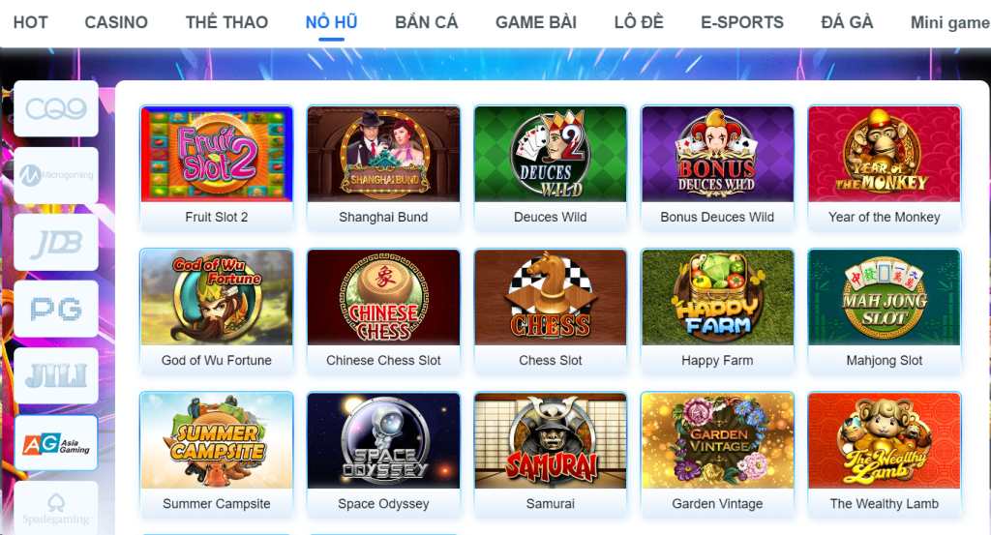Screen dimensions: 991x535
Task: Choose the Microgaming provider icon
Action: [x=56, y=175]
